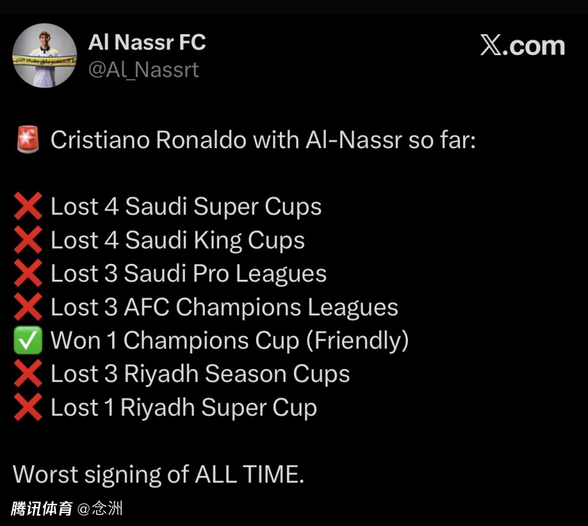The image size is (588, 526).
Task: Click the "Lost 3 AFC Champions Leagues" text
Action: 224,307
